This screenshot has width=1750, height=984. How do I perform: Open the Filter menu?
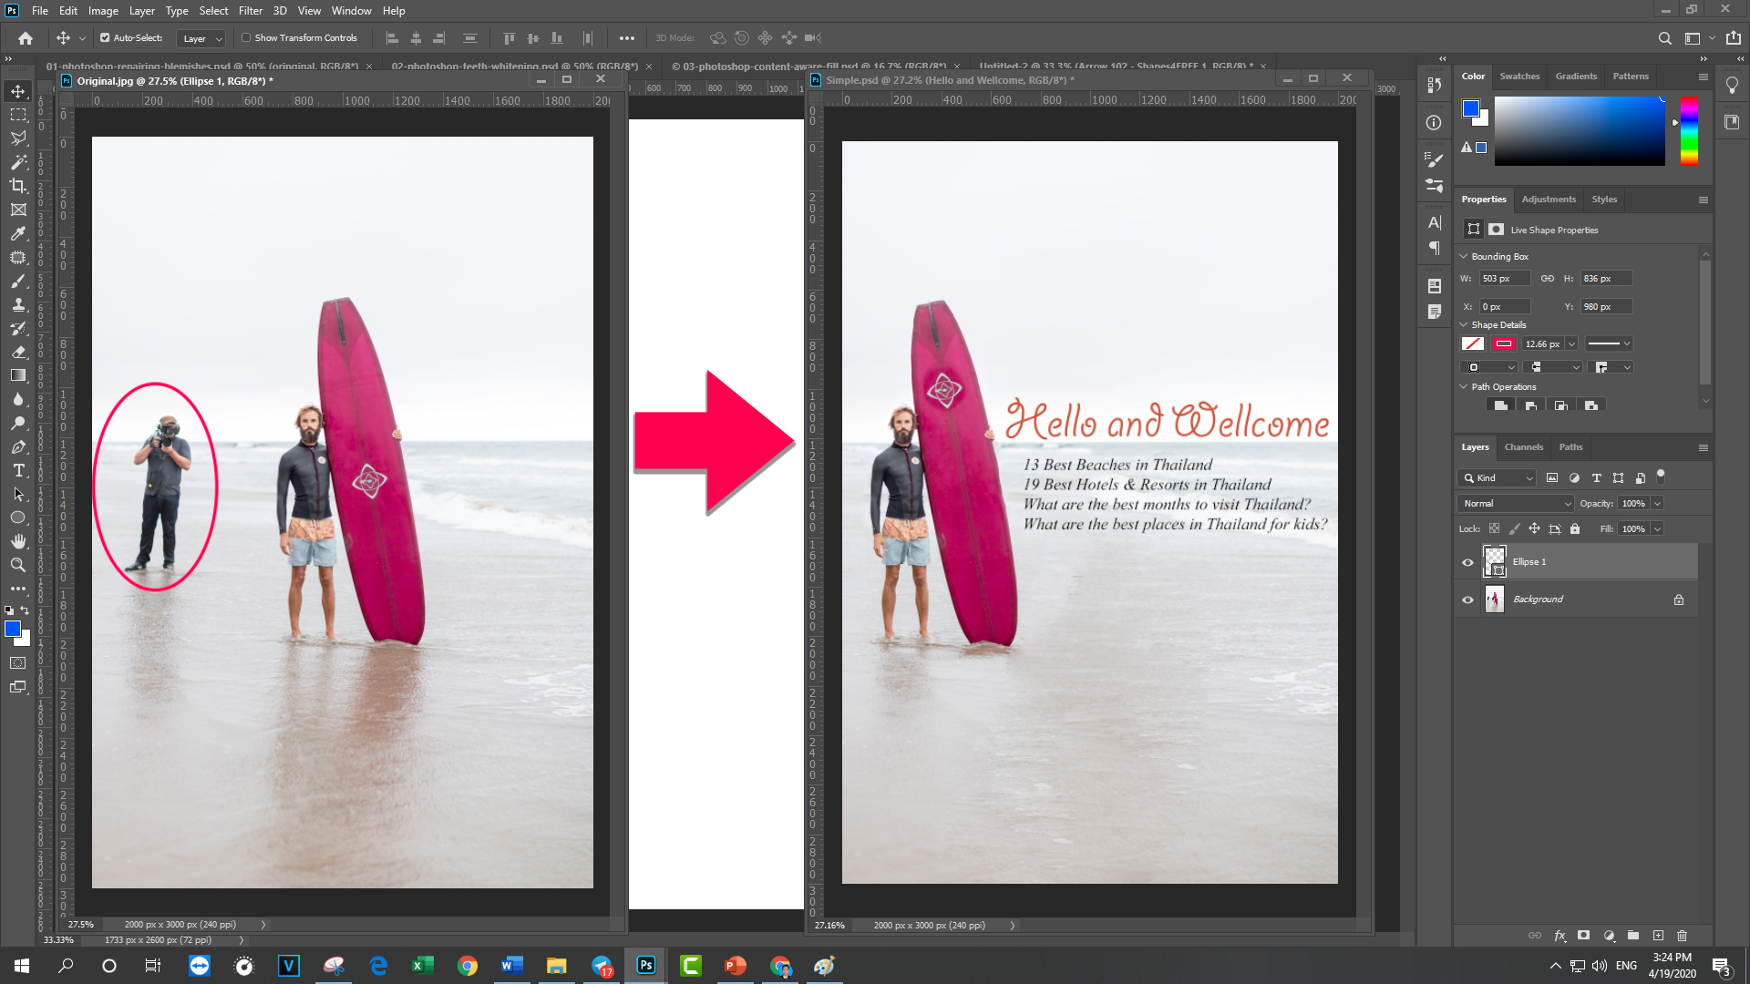tap(250, 11)
